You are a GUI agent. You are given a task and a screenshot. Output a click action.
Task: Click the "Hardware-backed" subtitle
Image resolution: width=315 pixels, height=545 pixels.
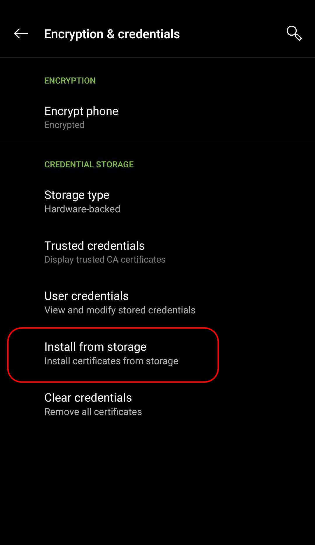pyautogui.click(x=82, y=209)
